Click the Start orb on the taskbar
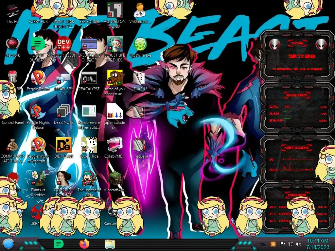335x251 pixels. tap(8, 244)
